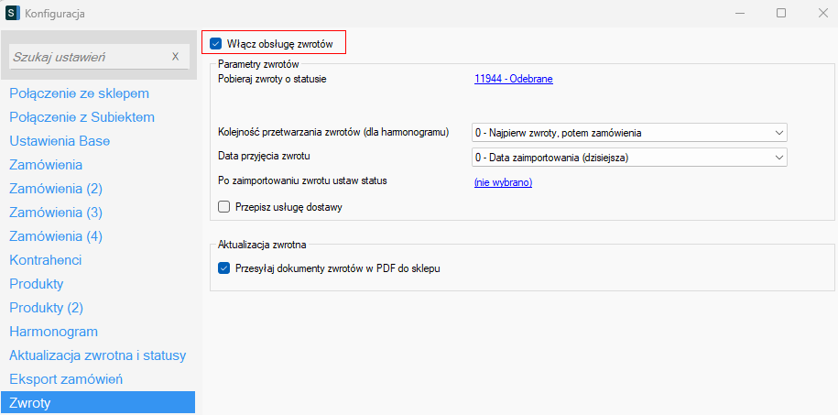Minimize the Konfiguracja window
This screenshot has width=838, height=415.
point(740,14)
